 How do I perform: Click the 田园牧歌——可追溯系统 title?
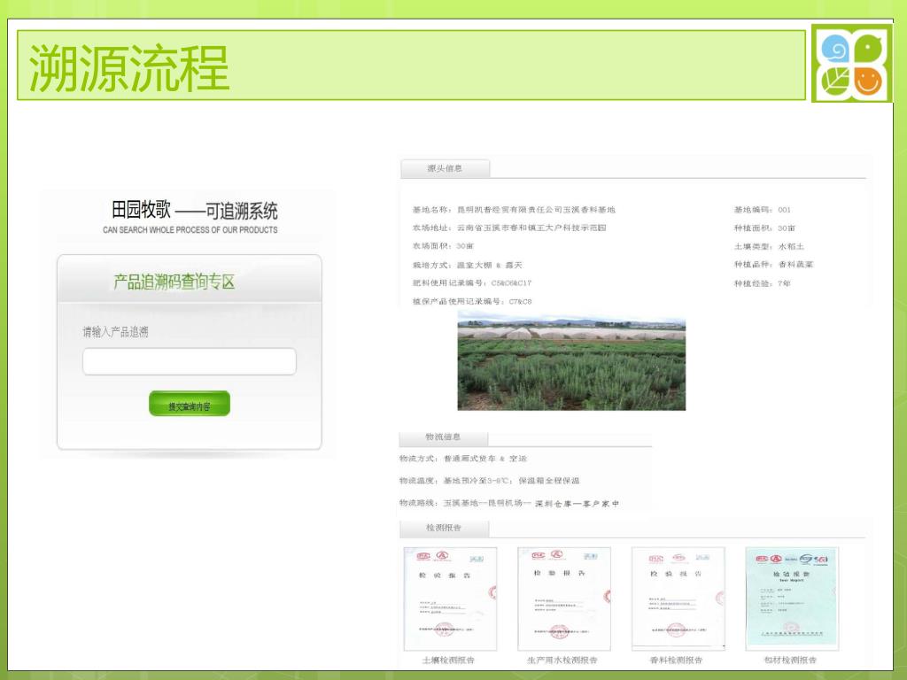click(194, 211)
